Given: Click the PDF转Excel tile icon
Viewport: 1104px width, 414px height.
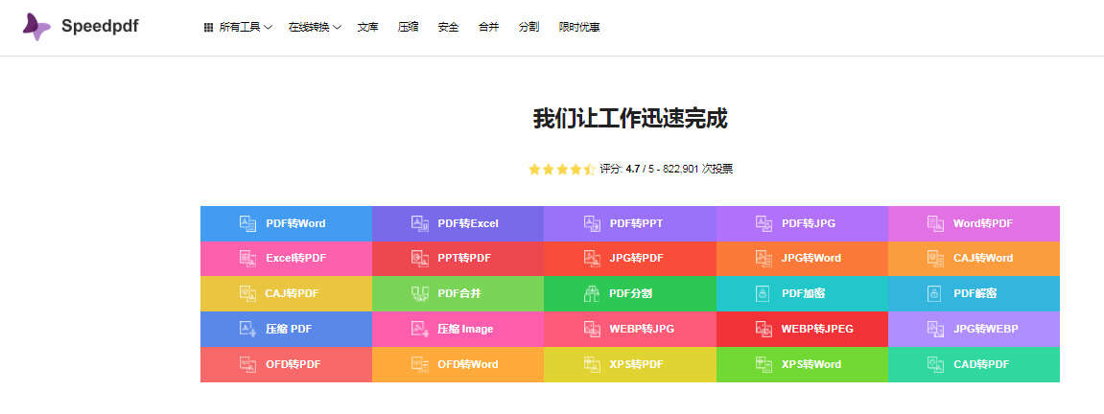Looking at the screenshot, I should click(419, 223).
